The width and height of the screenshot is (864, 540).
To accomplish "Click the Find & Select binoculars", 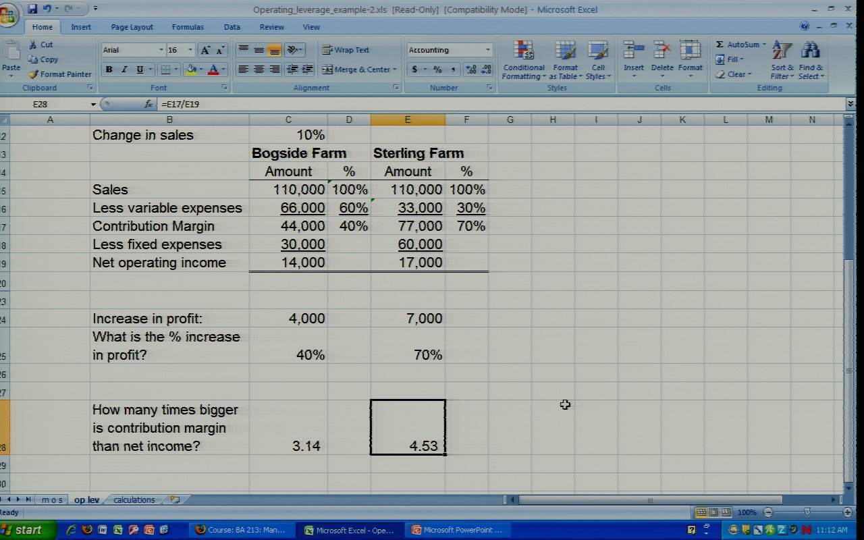I will coord(810,61).
